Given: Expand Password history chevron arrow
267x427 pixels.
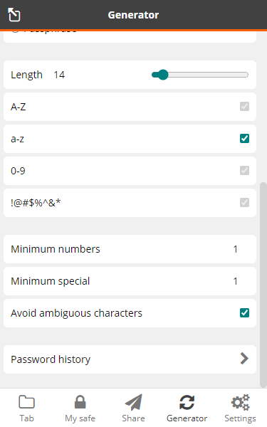Looking at the screenshot, I should tap(244, 359).
